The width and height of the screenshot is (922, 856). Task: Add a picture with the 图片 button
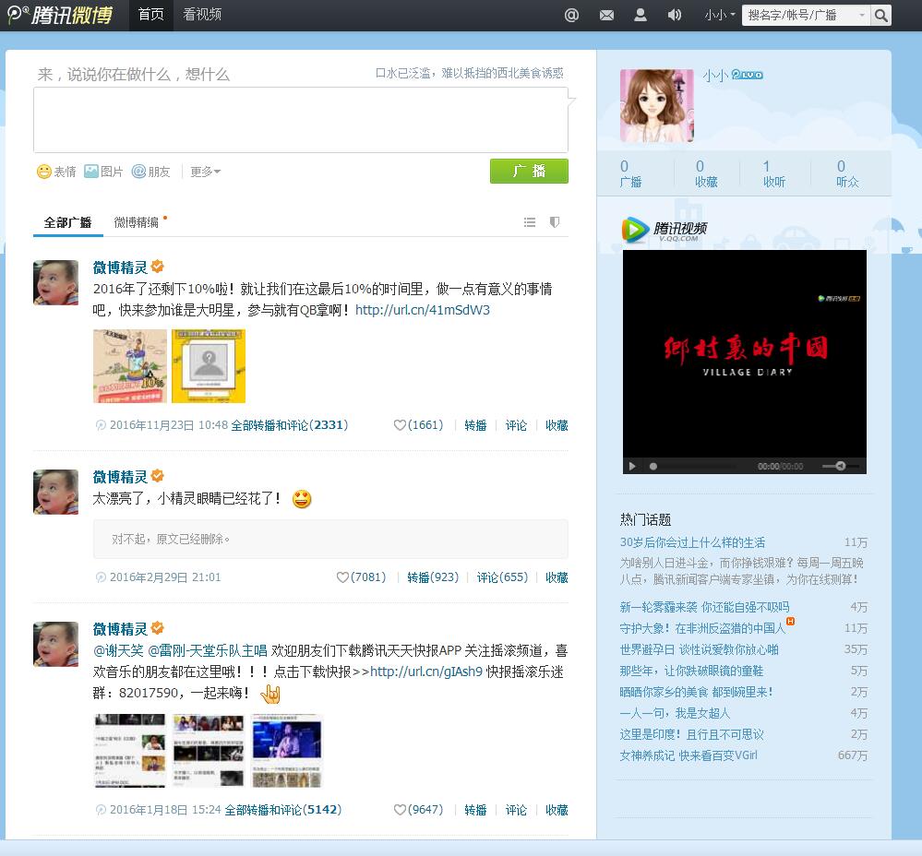tap(103, 172)
